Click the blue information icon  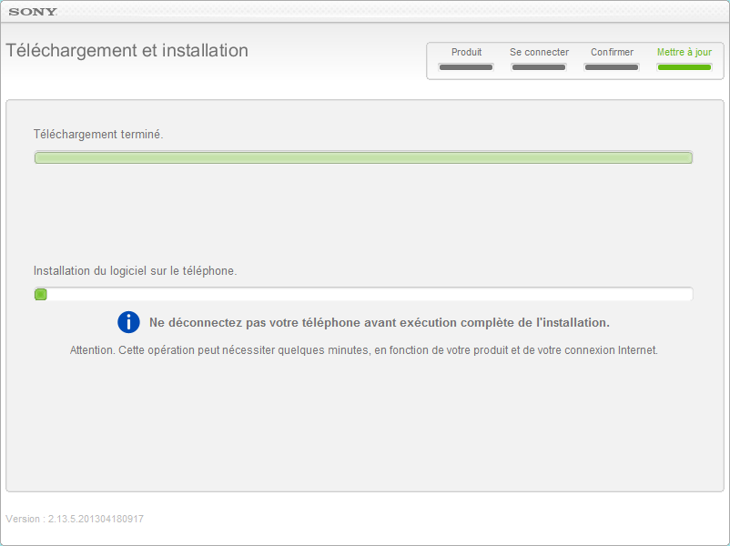pos(128,322)
